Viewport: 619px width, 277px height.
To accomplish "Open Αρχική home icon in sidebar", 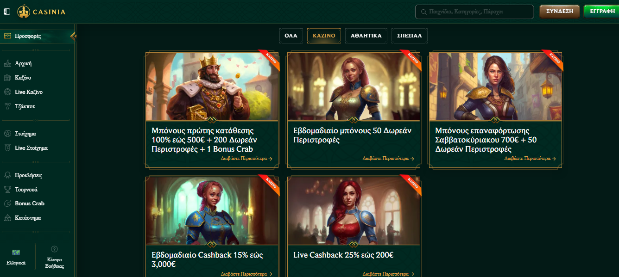I will tap(7, 63).
